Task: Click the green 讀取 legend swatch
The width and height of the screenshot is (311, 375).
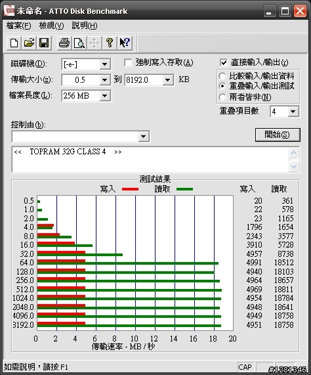Action: [x=184, y=189]
